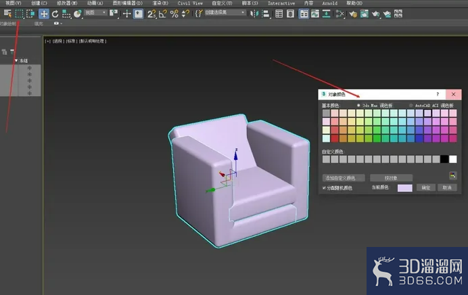Image resolution: width=468 pixels, height=295 pixels.
Task: Open the ribbon options dropdown beside 填充
Action: coord(57,23)
